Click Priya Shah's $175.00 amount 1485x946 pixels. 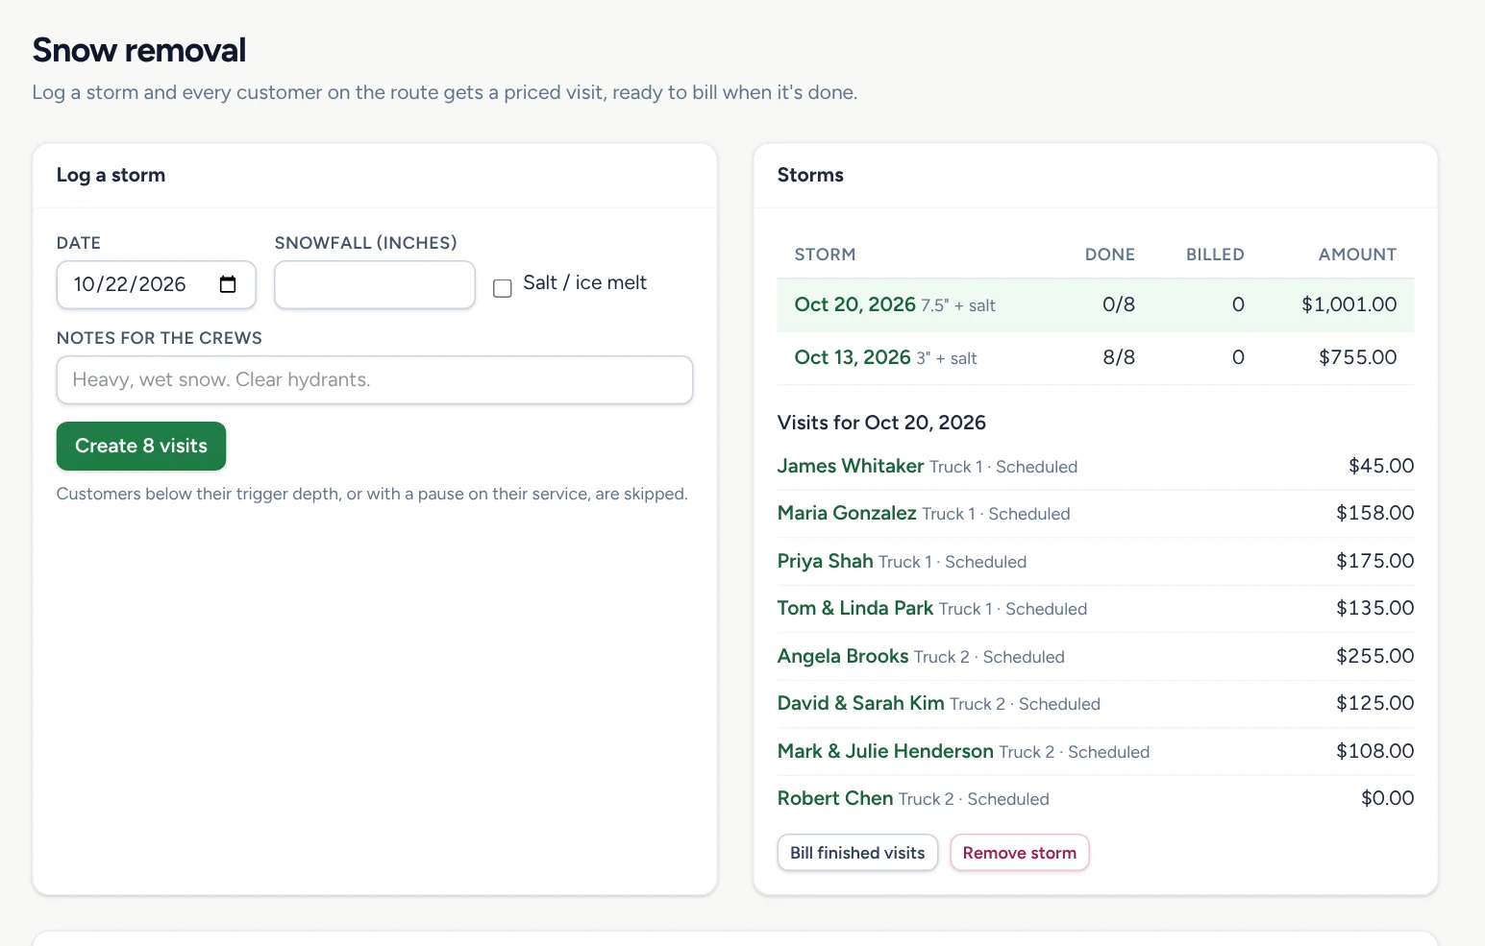pyautogui.click(x=1375, y=561)
